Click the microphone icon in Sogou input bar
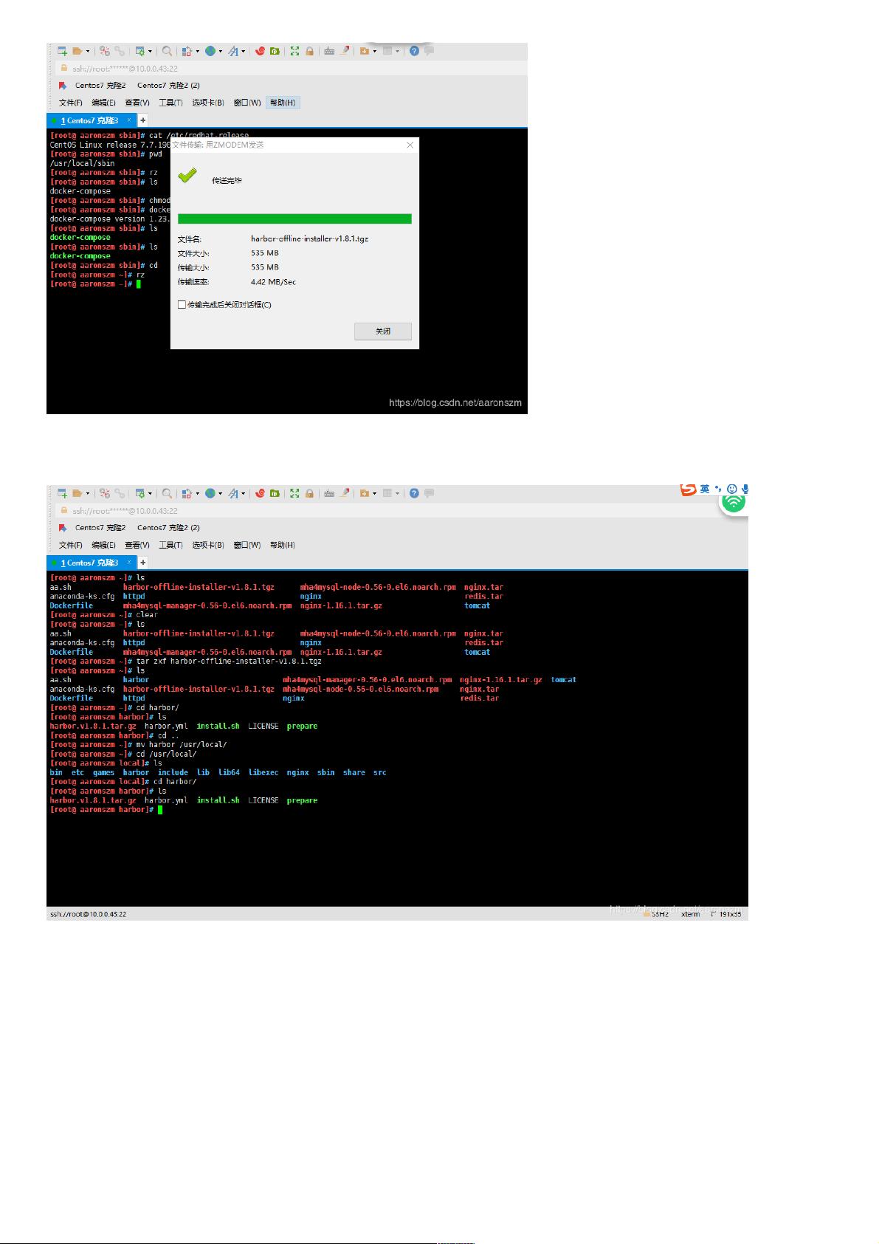The height and width of the screenshot is (1244, 879). tap(745, 489)
